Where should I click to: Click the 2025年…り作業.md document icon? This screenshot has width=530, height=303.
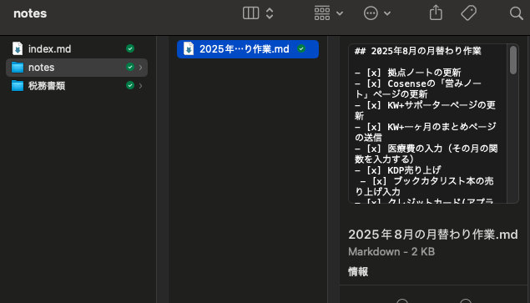189,48
